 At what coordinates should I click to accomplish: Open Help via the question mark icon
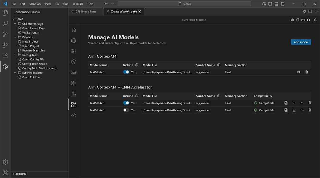[x=315, y=20]
